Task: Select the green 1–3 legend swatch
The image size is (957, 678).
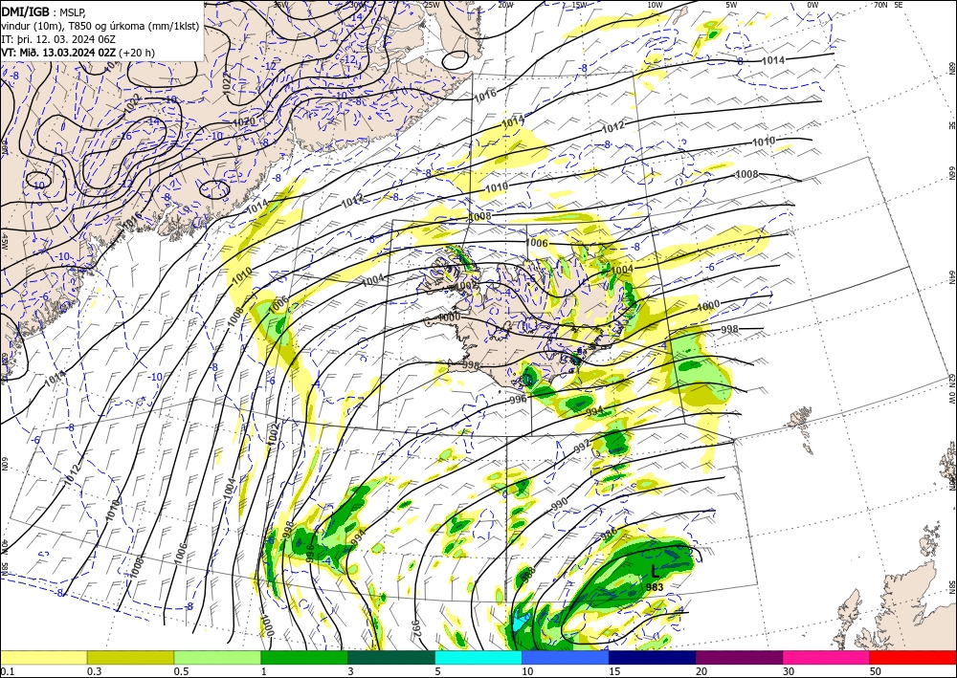Action: (304, 657)
